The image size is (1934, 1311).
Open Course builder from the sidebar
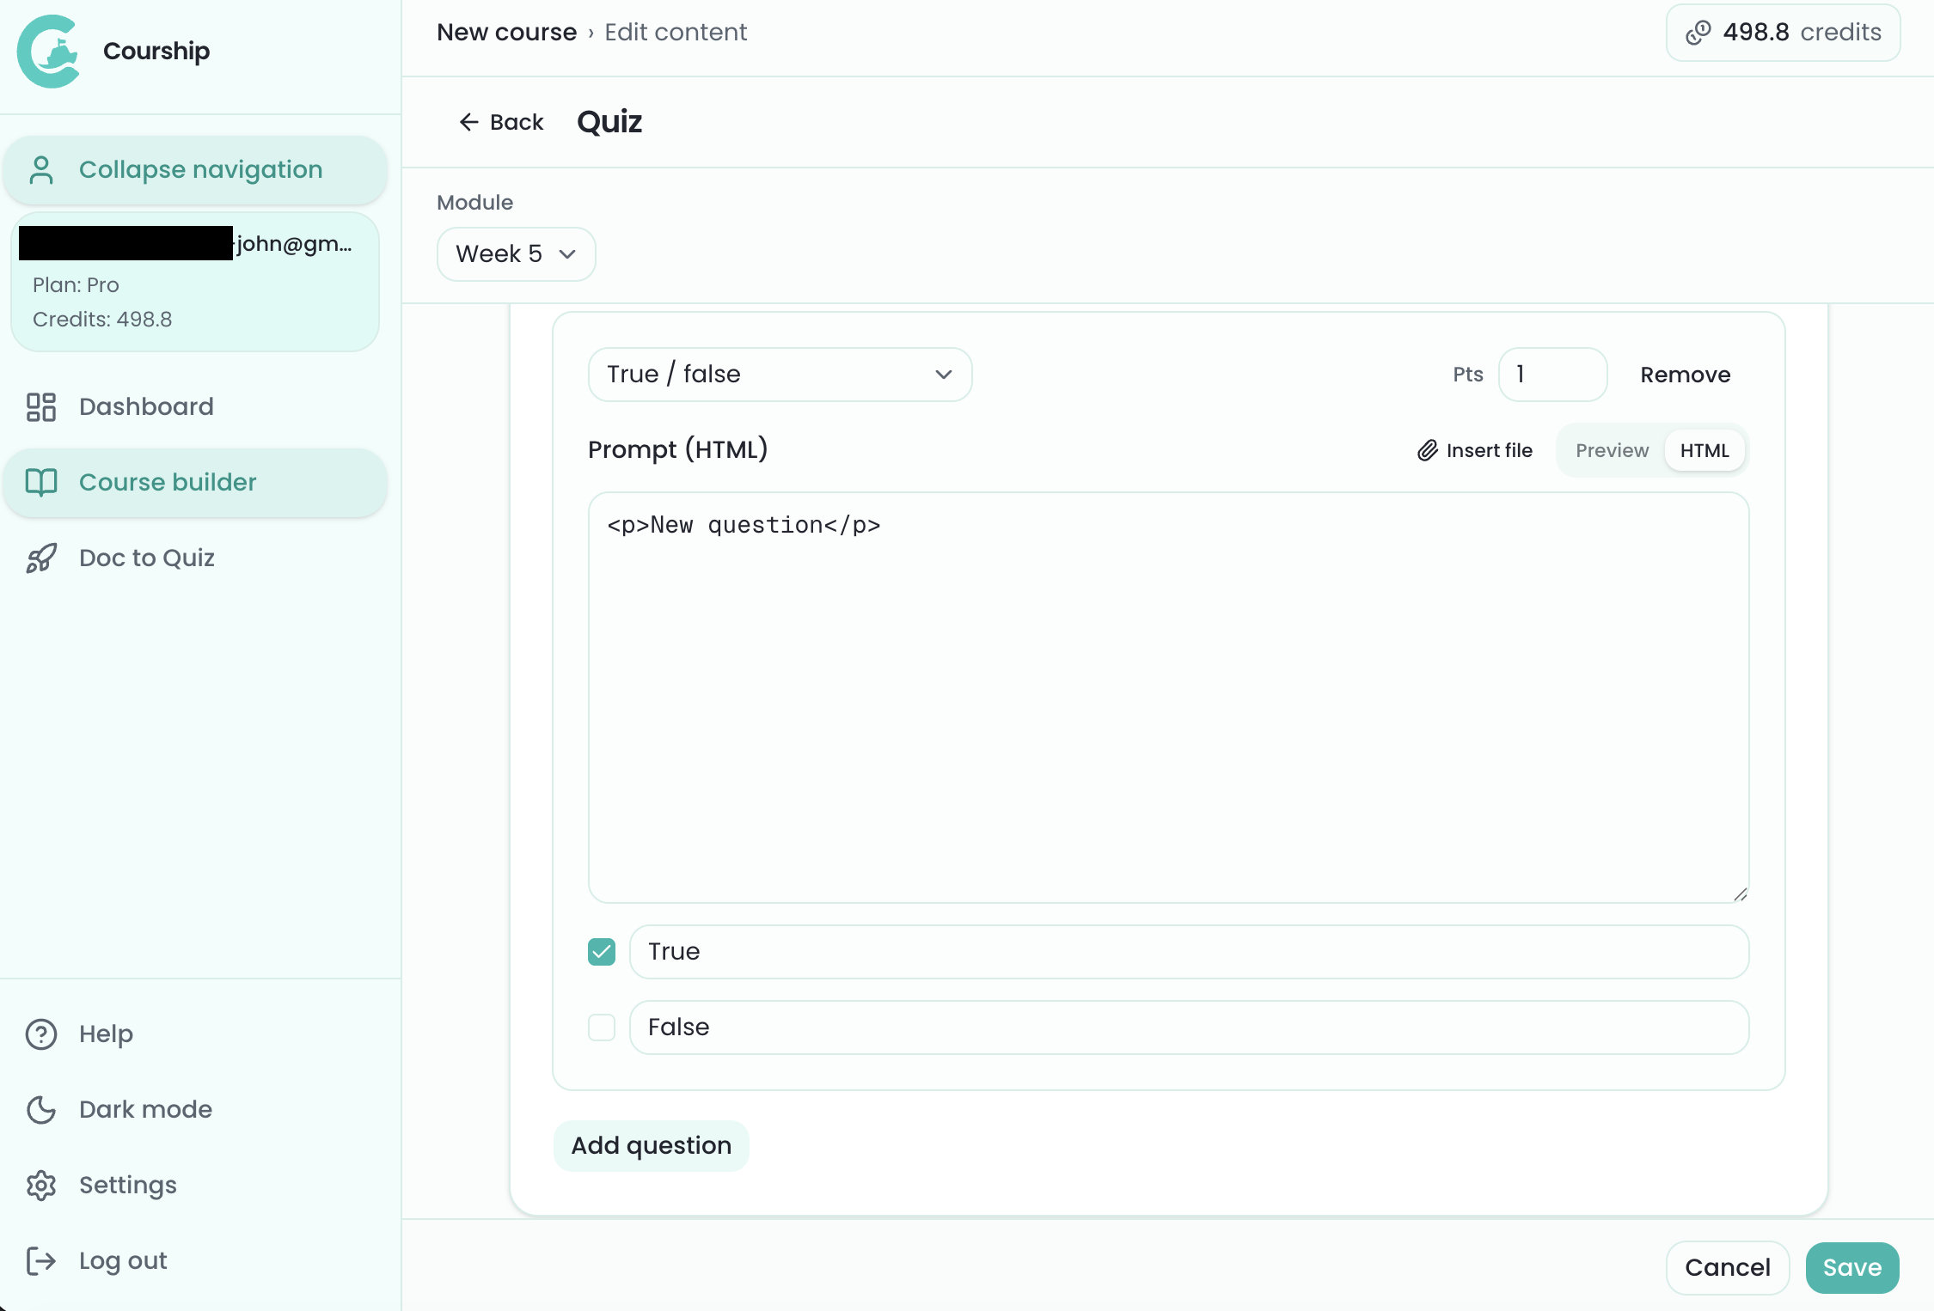(195, 483)
